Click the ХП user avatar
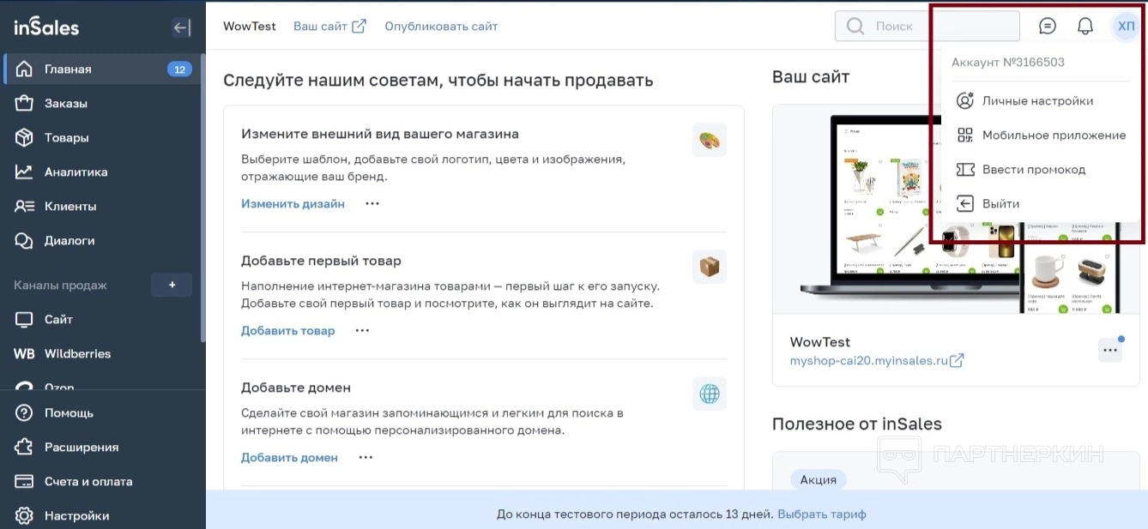 [1126, 26]
